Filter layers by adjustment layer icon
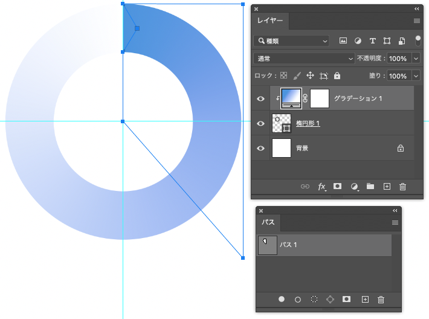Screen dimensions: 429x319 tap(358, 41)
